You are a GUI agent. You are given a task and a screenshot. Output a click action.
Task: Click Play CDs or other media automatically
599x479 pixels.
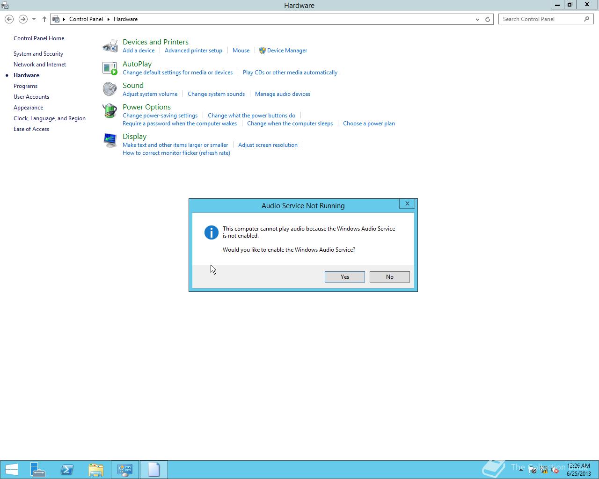click(290, 73)
